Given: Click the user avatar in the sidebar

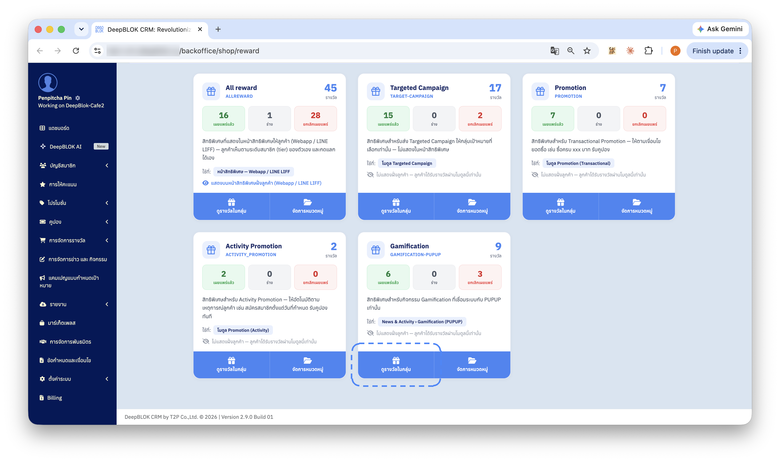Looking at the screenshot, I should pyautogui.click(x=47, y=82).
